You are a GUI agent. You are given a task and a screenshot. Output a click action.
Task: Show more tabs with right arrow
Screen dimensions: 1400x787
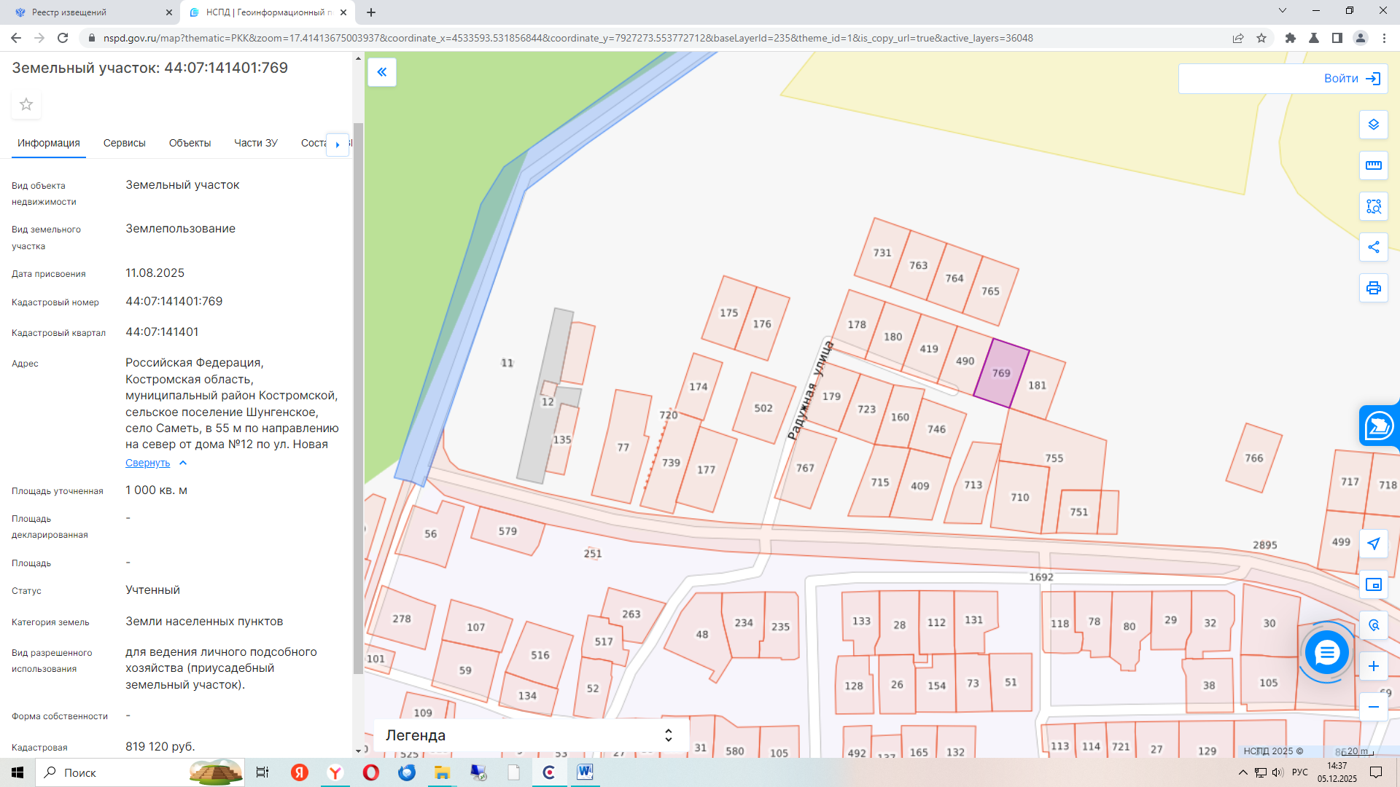337,144
